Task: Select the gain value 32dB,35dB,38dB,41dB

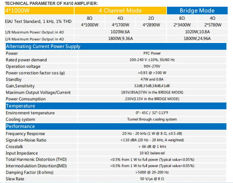Action: click(x=152, y=86)
